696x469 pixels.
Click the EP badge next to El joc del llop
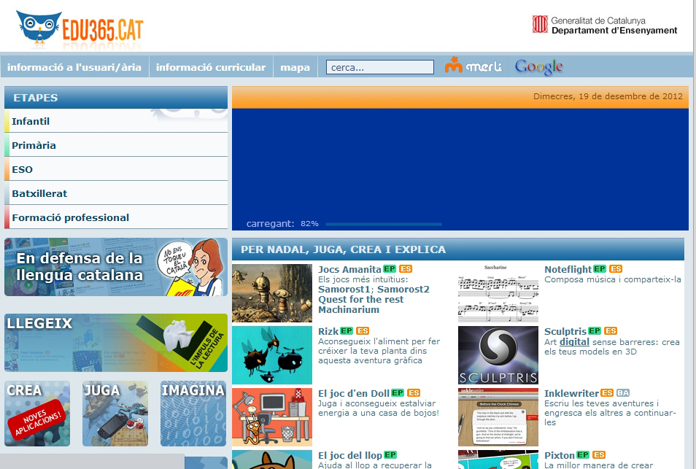[x=390, y=455]
